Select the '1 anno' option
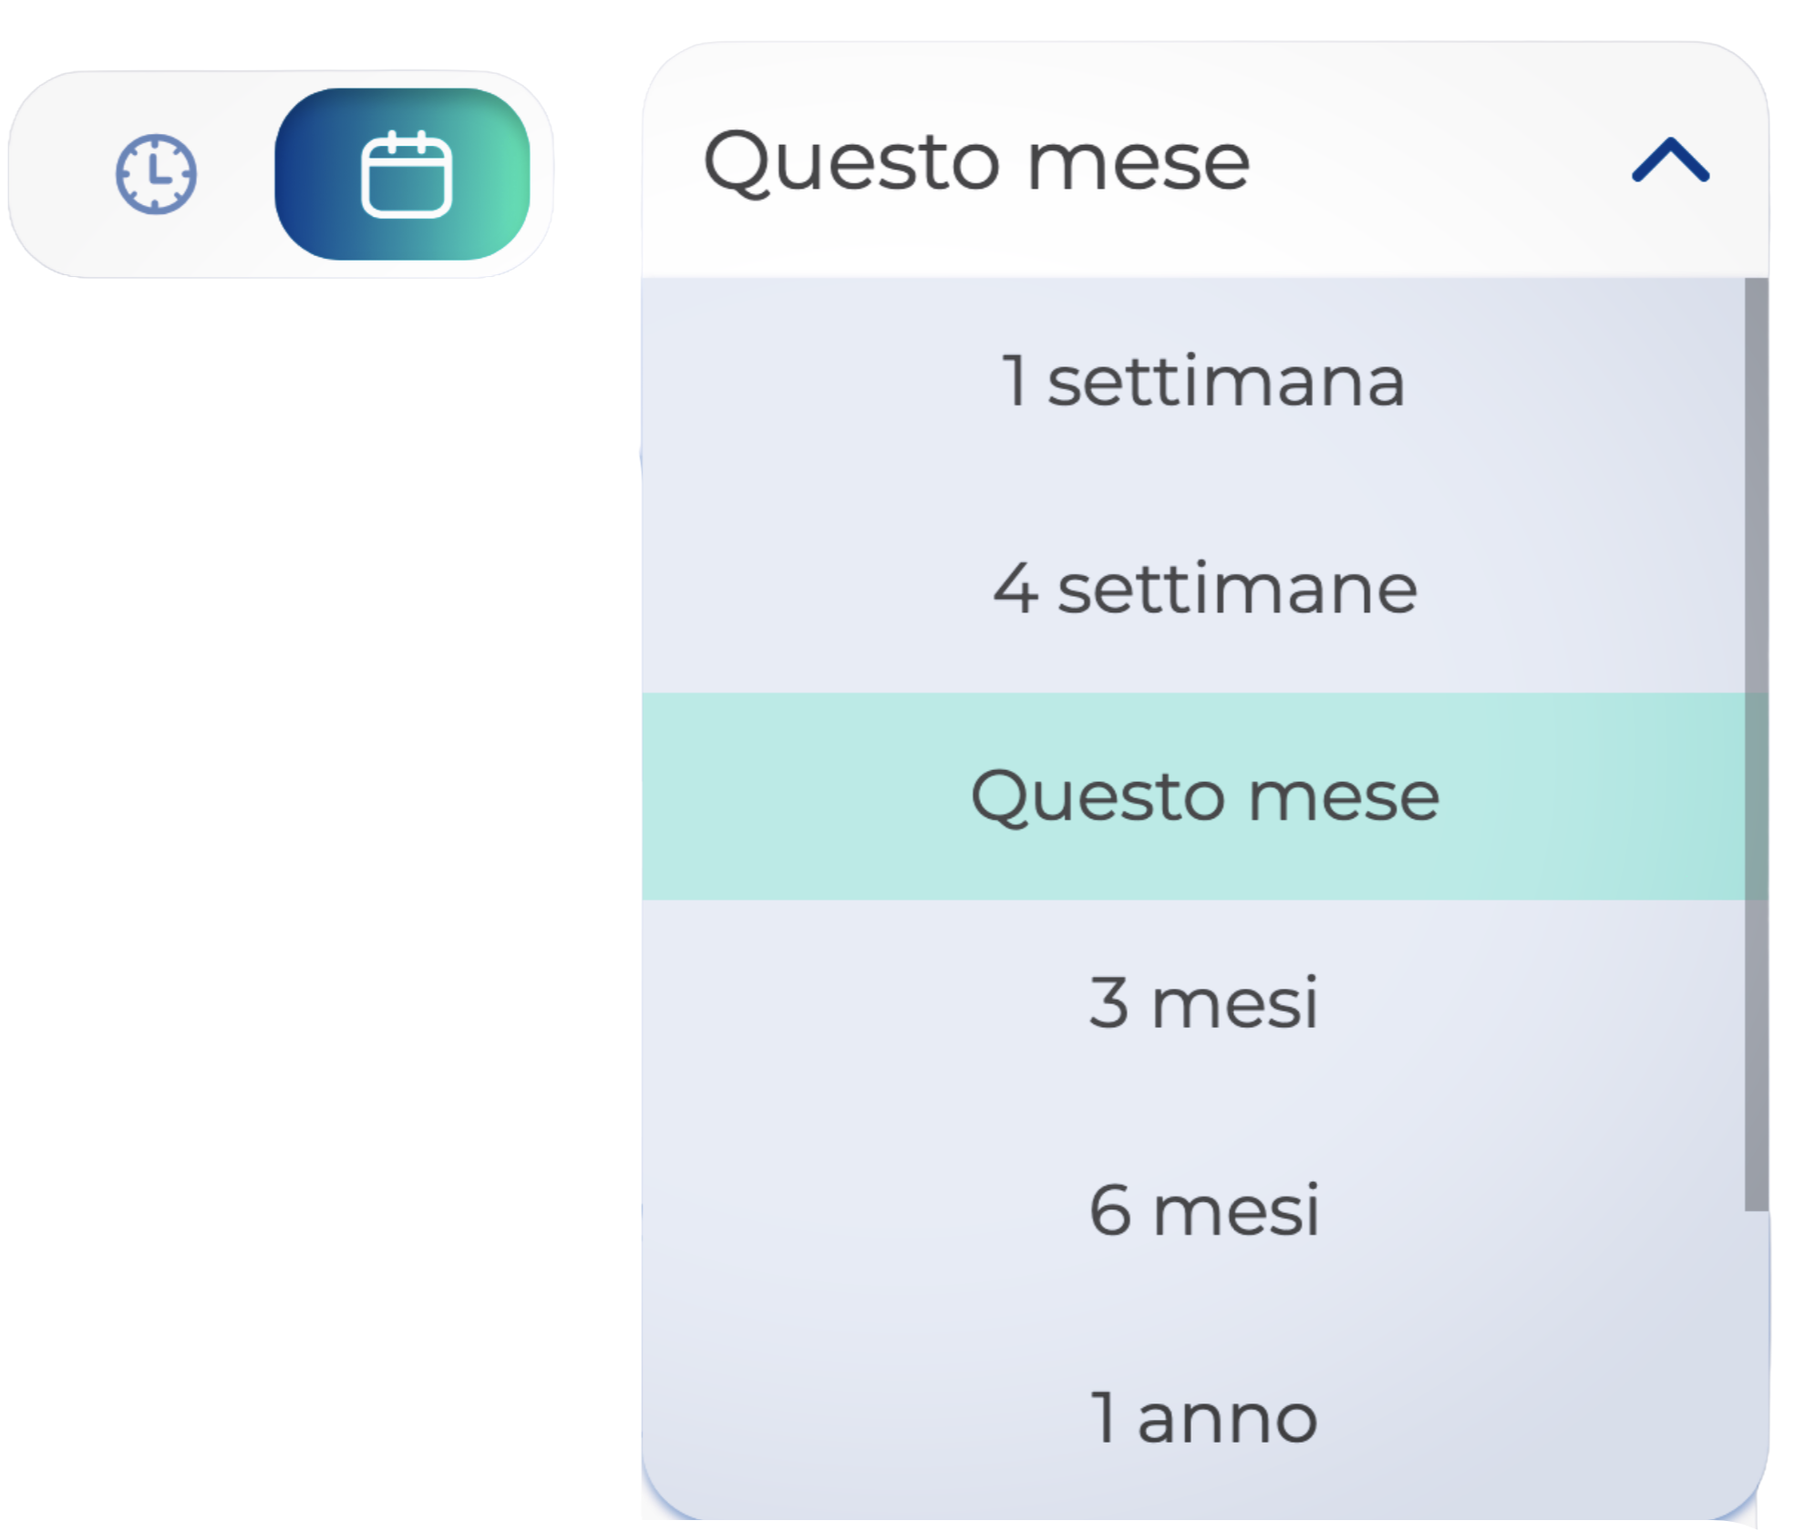Screen dimensions: 1816x1531 point(1203,1418)
